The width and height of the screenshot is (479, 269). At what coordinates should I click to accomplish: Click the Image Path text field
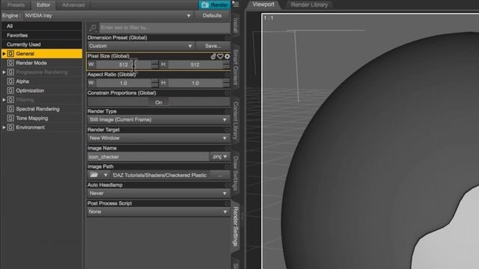pyautogui.click(x=160, y=176)
